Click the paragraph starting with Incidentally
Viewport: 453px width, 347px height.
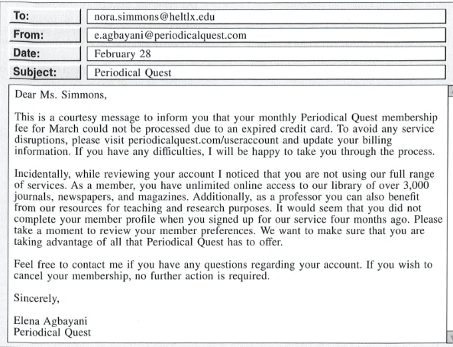[x=228, y=207]
